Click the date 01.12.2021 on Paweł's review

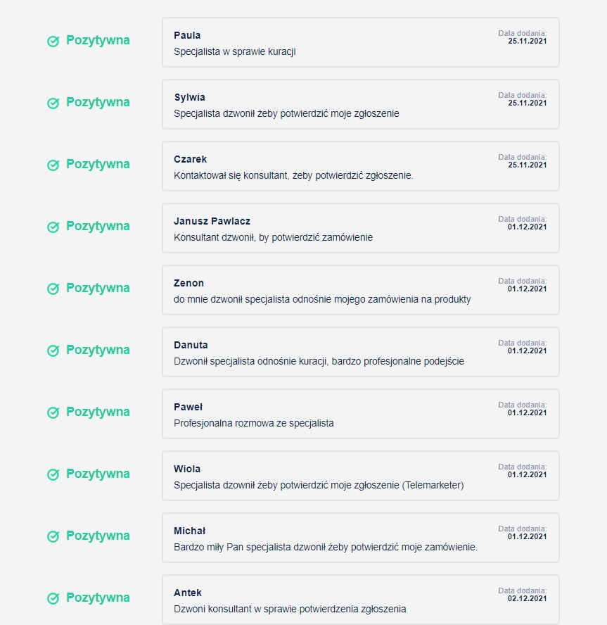pos(527,412)
